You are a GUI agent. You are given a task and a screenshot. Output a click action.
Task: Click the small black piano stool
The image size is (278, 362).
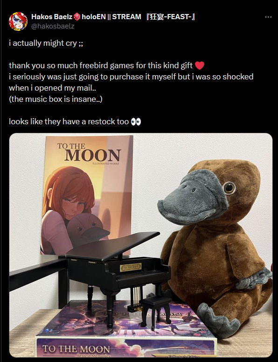tap(155, 311)
